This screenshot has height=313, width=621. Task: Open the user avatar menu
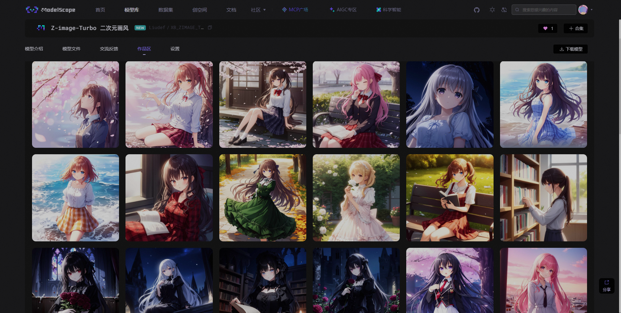click(x=583, y=10)
